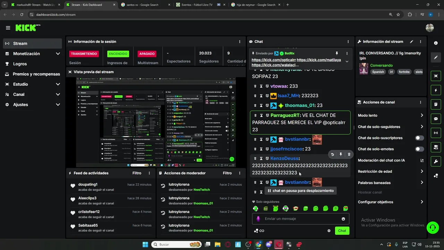
Task: Open Windows Start menu
Action: pyautogui.click(x=145, y=244)
